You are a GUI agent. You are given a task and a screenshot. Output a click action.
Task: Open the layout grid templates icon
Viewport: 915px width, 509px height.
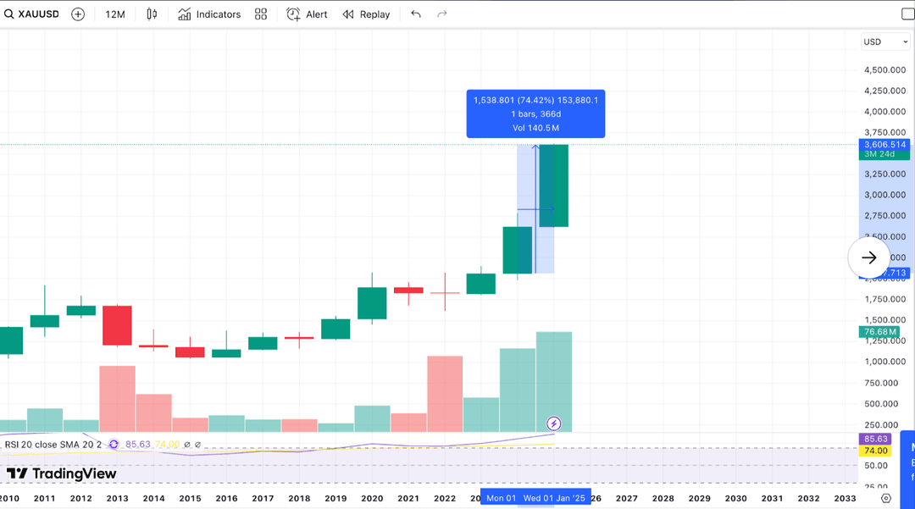(x=261, y=14)
